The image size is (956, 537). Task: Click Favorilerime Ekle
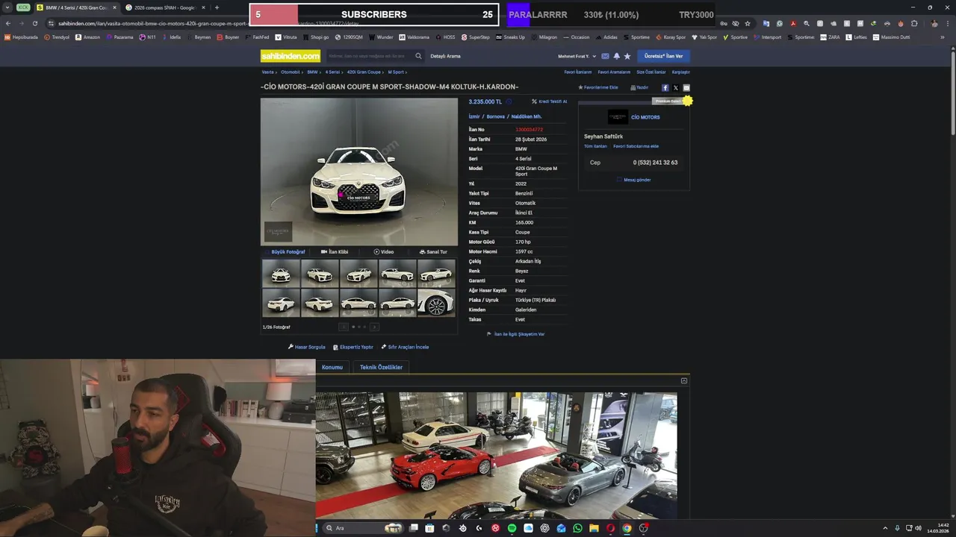[x=598, y=87]
